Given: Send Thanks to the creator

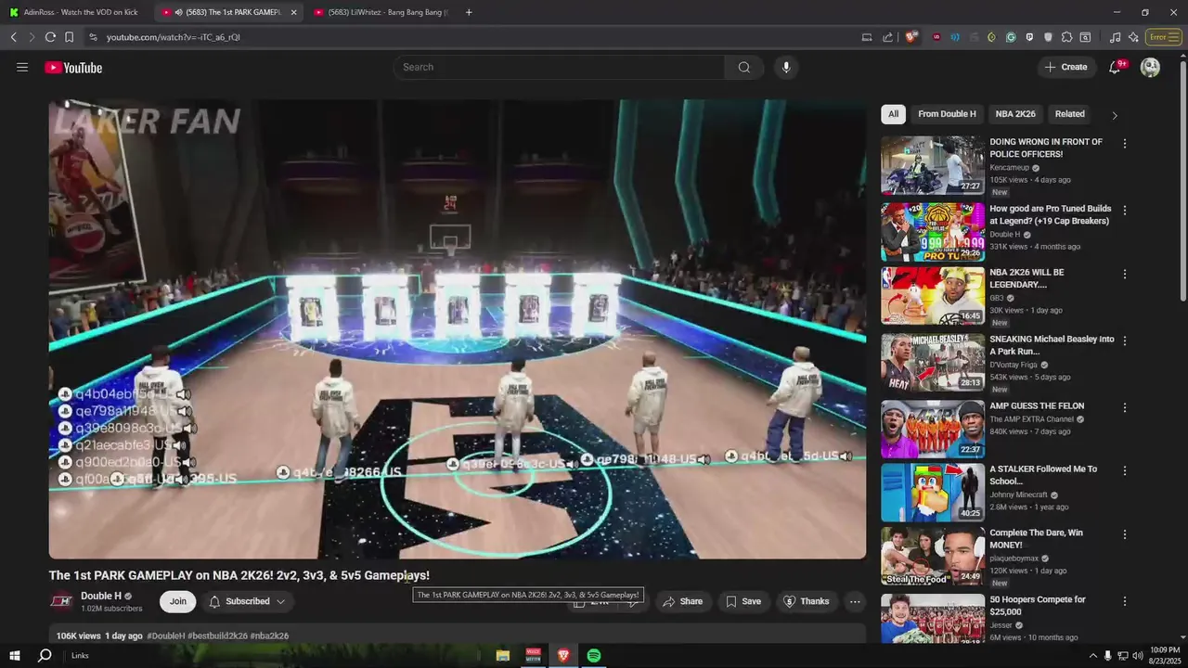Looking at the screenshot, I should [806, 601].
